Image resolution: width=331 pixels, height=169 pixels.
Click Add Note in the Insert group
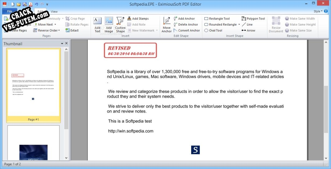pyautogui.click(x=136, y=25)
